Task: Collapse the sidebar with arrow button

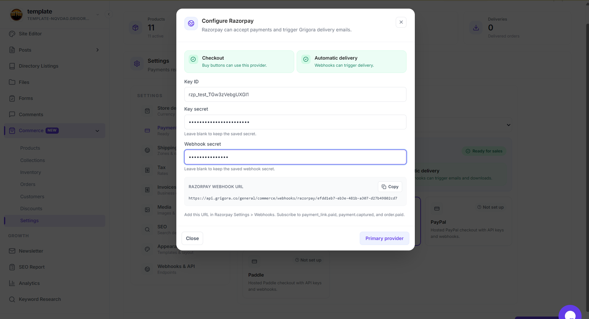Action: (x=109, y=14)
